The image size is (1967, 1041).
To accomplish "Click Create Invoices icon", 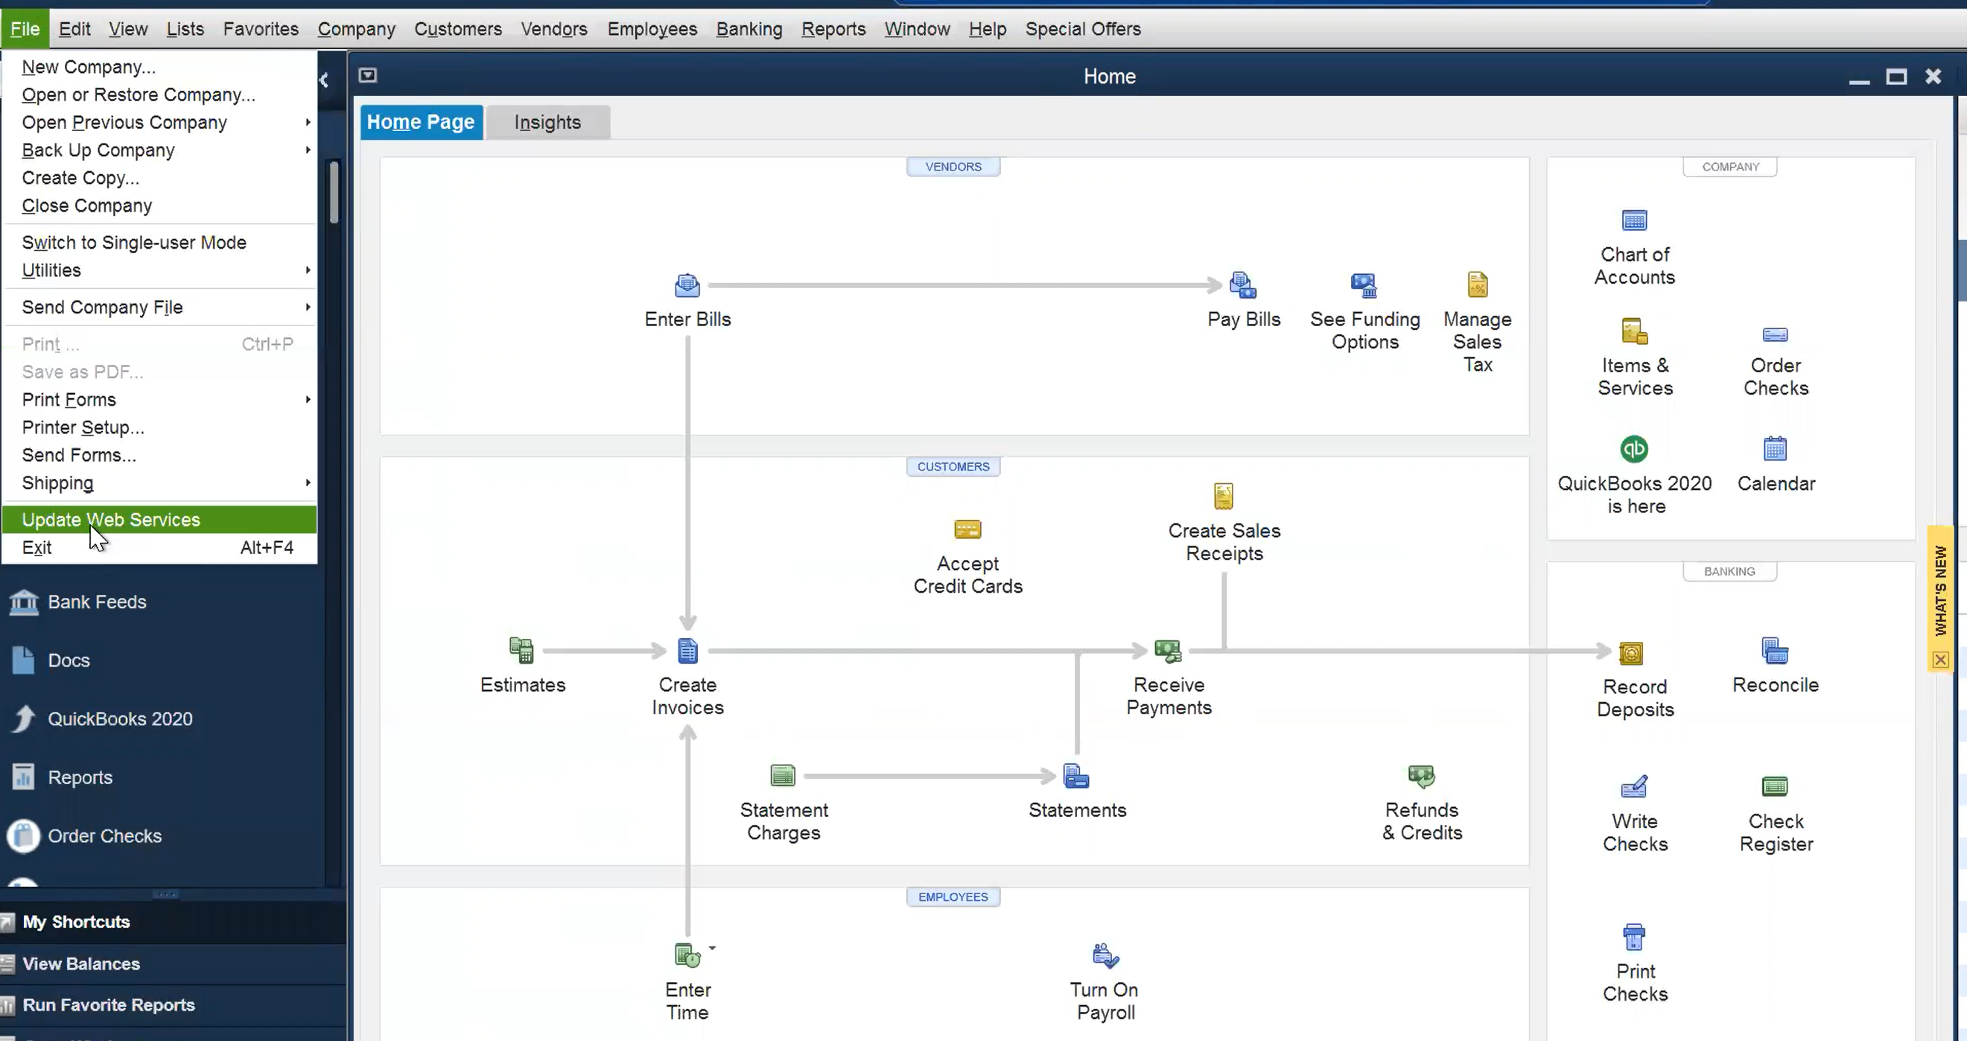I will coord(687,650).
